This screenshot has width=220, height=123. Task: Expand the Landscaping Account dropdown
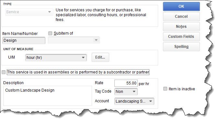click(x=134, y=101)
